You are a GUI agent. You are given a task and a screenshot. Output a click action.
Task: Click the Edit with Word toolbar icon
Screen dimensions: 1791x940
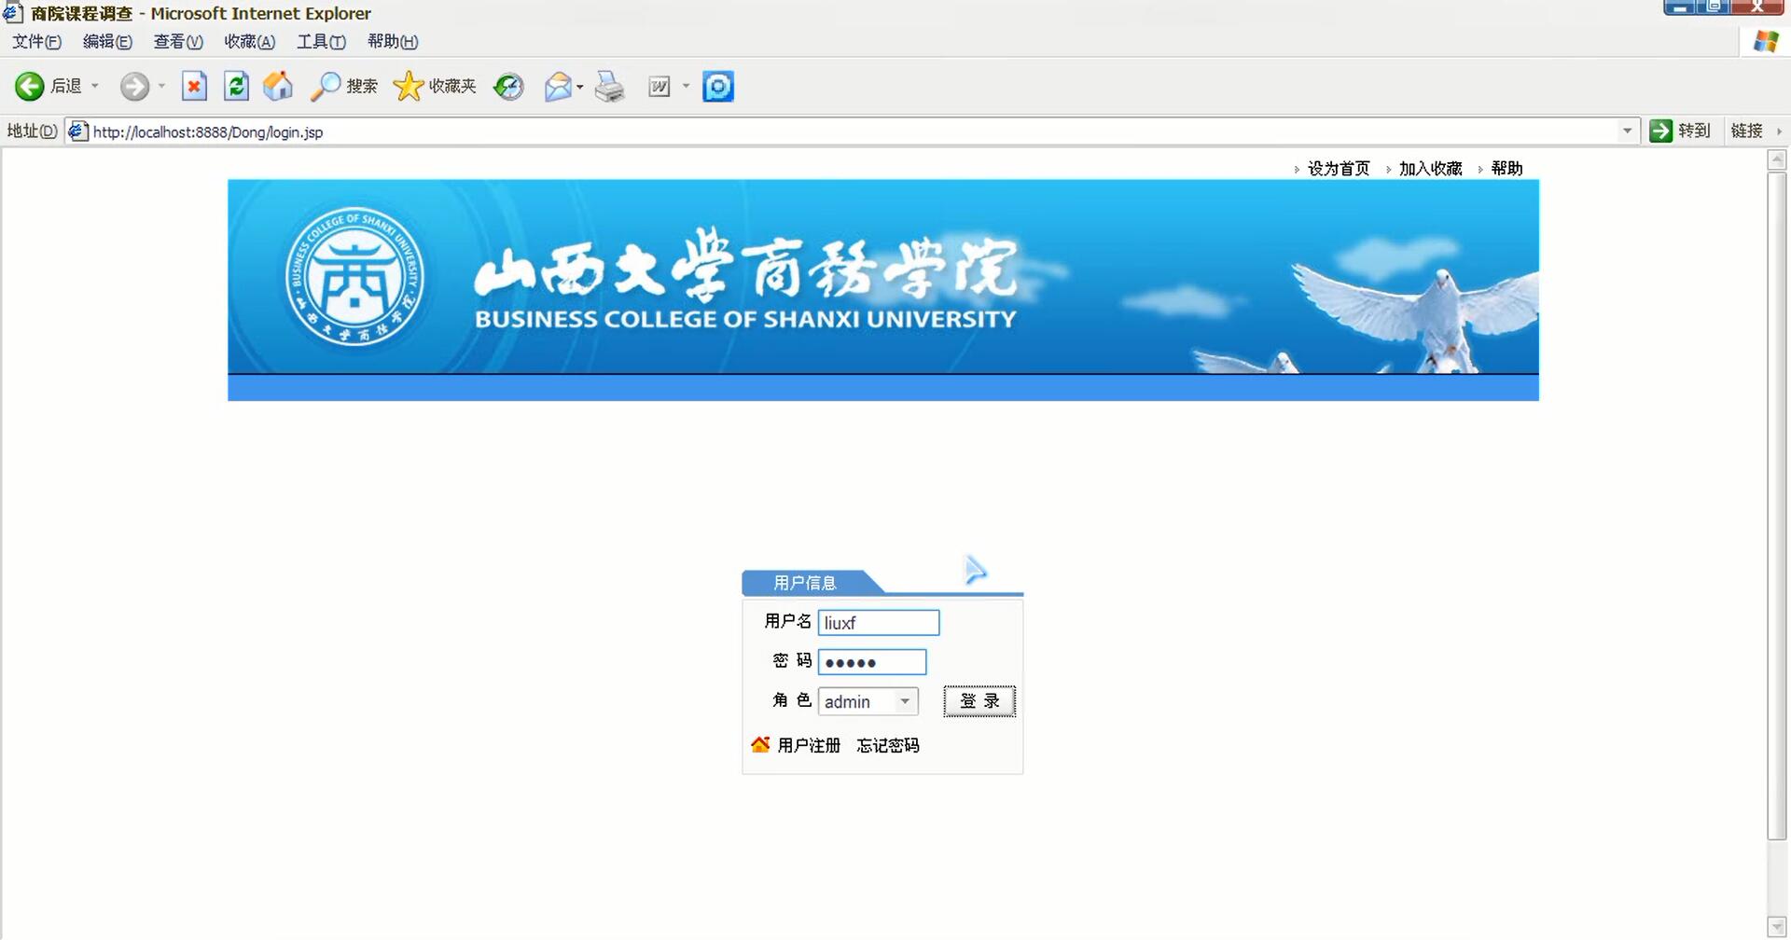tap(659, 87)
